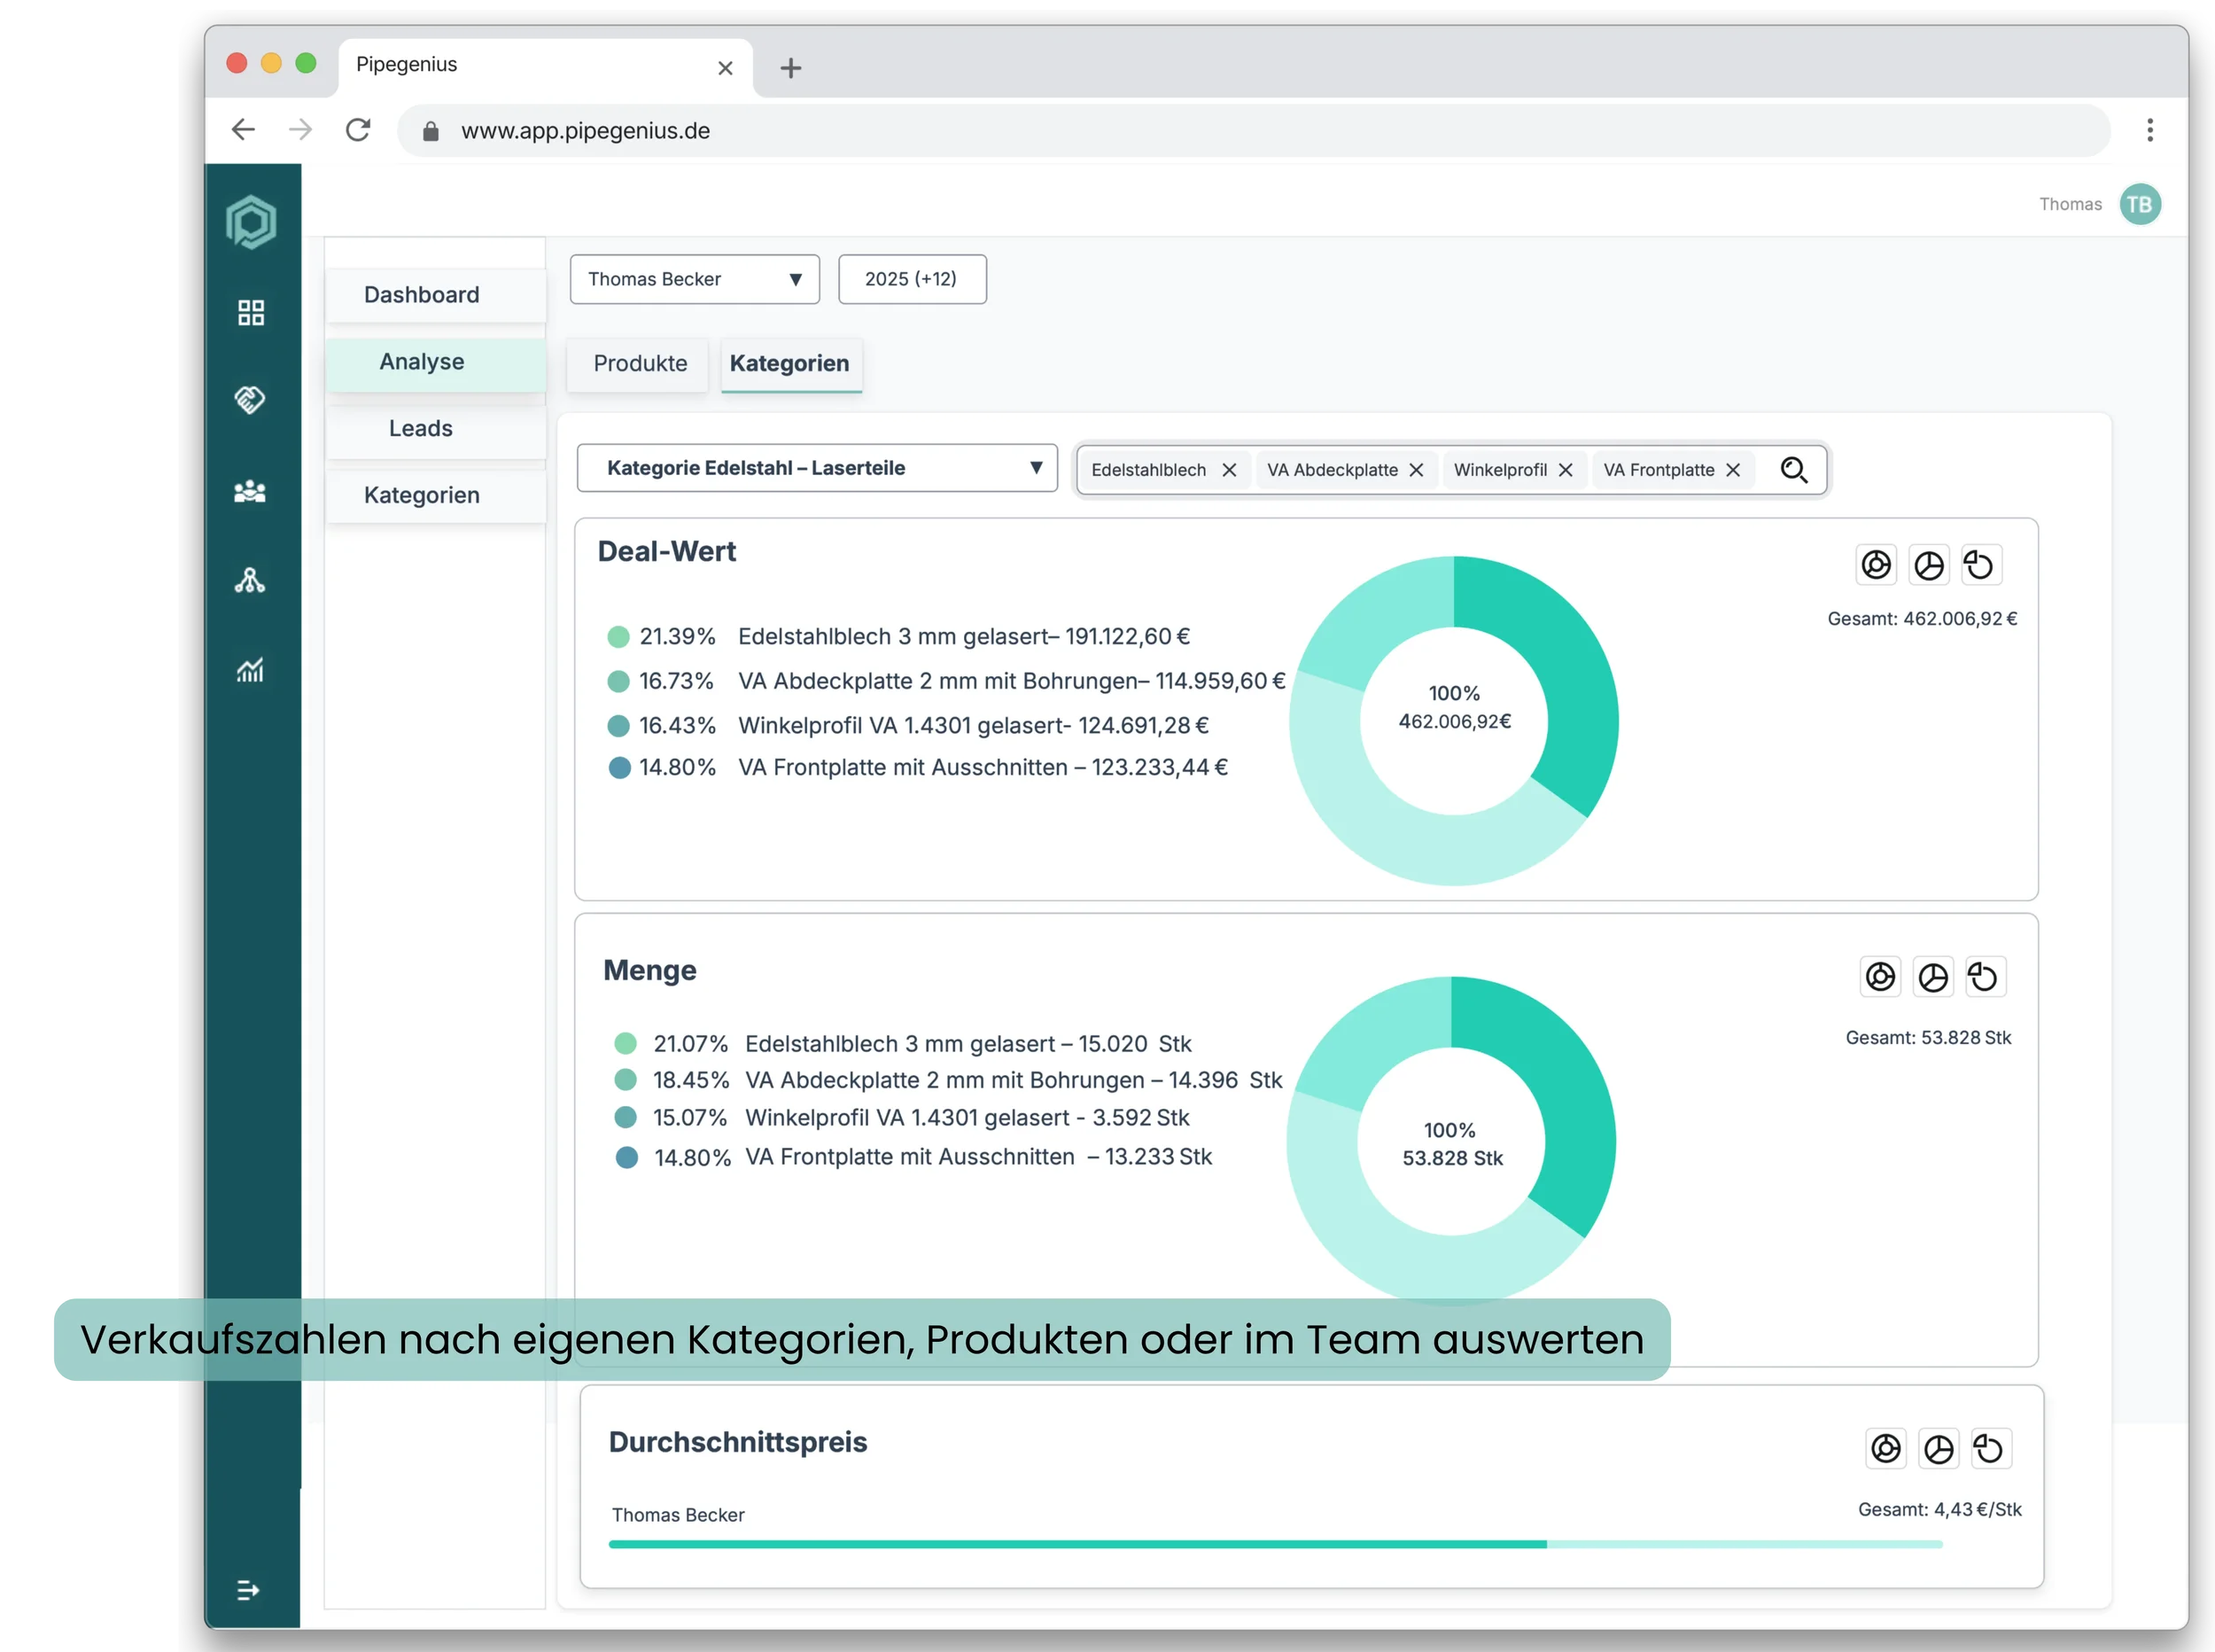Switch Menge card to pie chart view
This screenshot has height=1652, width=2215.
click(x=1933, y=977)
